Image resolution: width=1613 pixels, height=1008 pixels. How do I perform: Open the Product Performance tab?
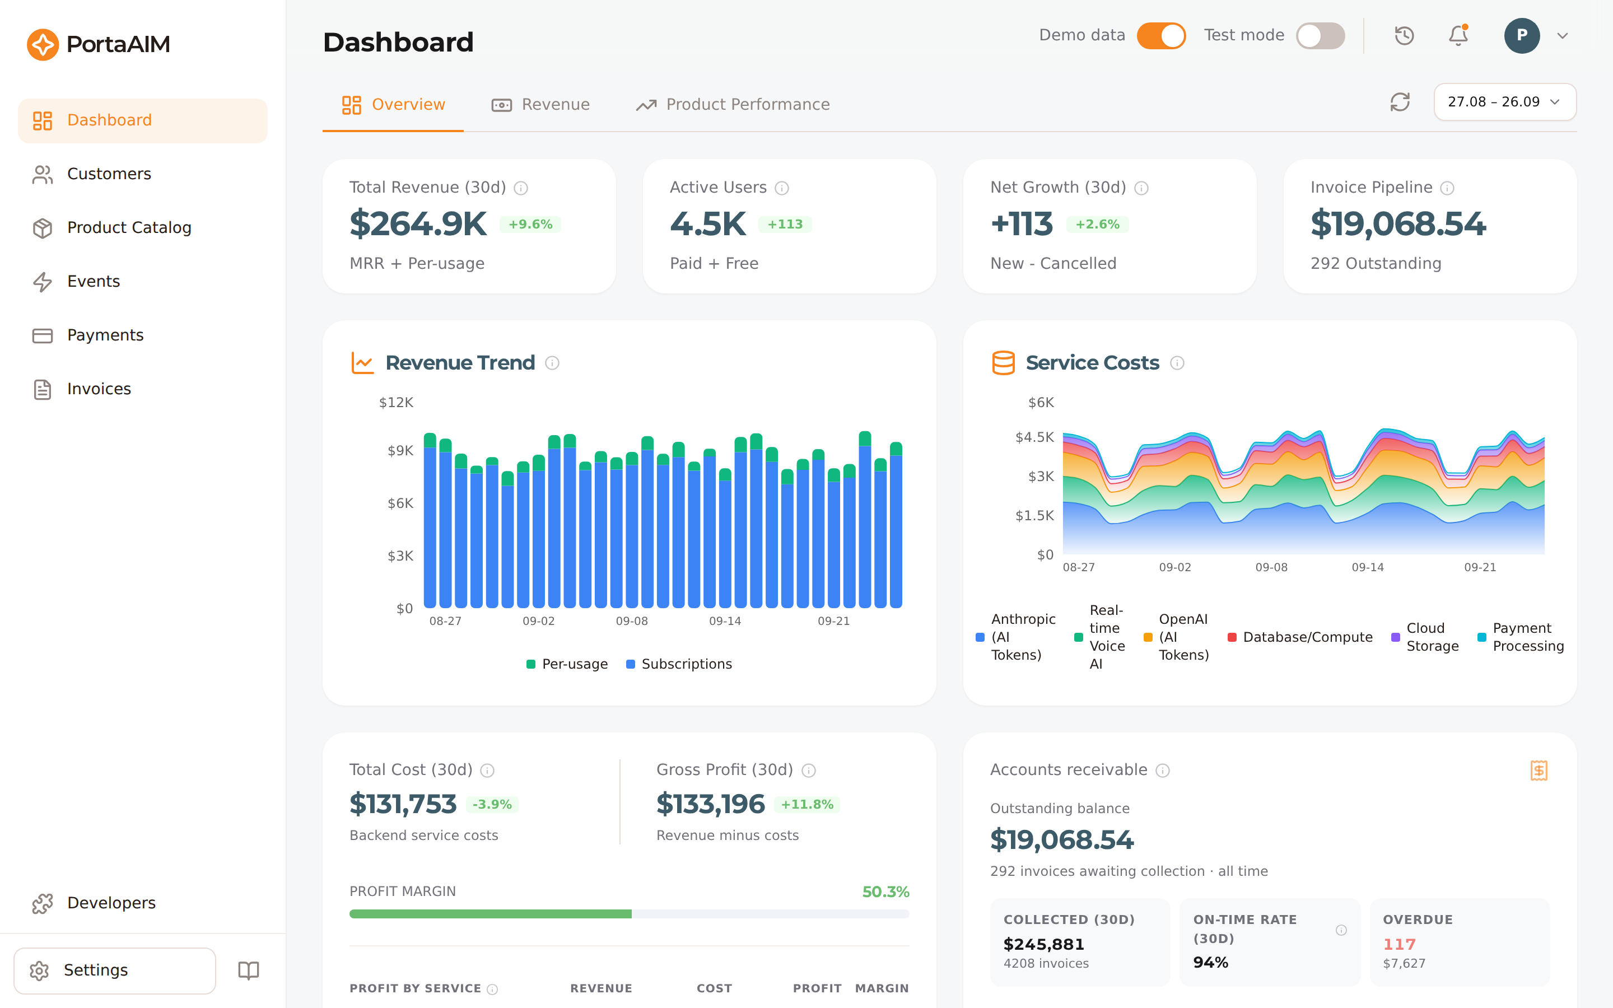point(733,105)
